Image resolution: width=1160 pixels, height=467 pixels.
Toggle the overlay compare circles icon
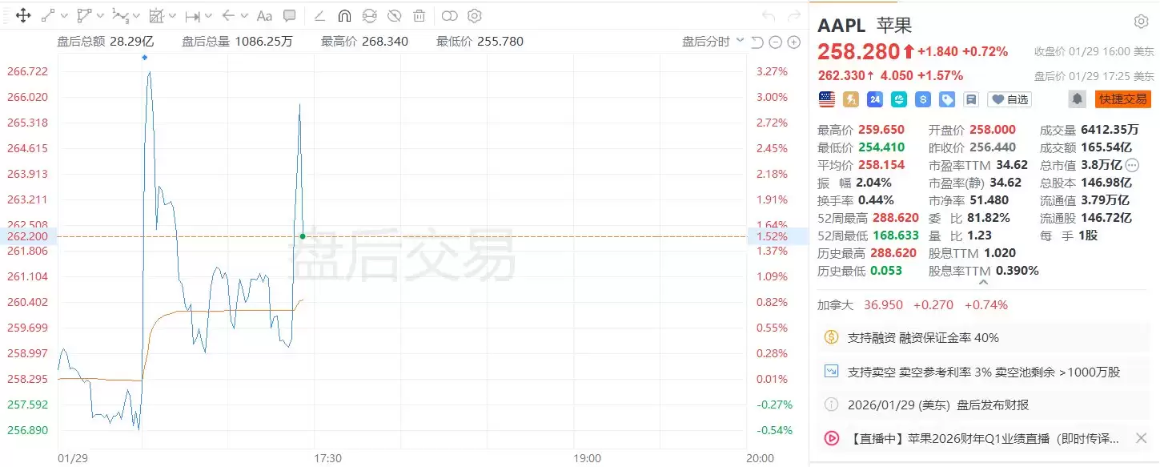450,15
